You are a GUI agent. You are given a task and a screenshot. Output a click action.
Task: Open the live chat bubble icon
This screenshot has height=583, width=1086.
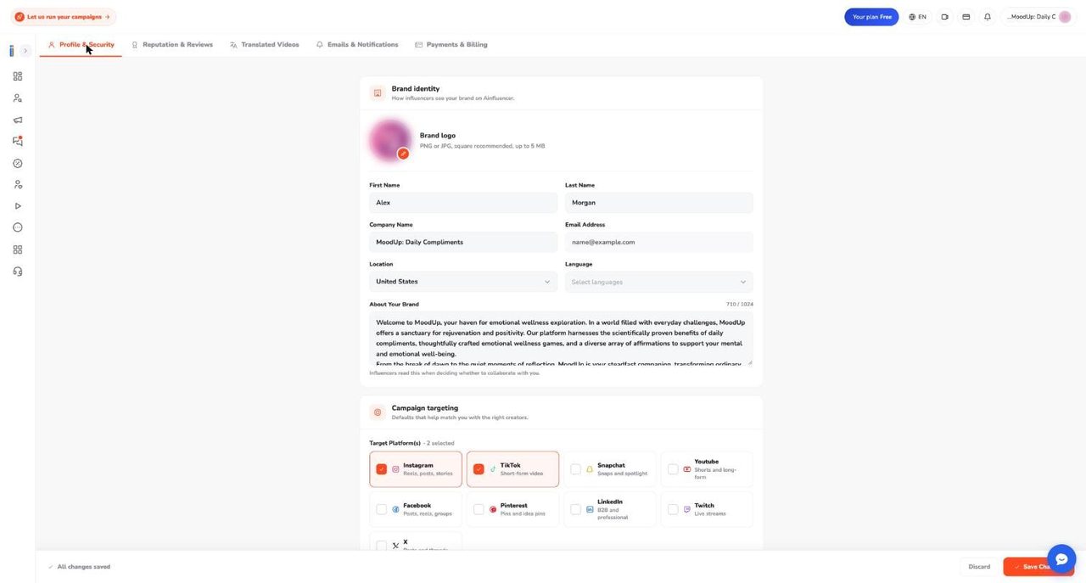point(1061,559)
